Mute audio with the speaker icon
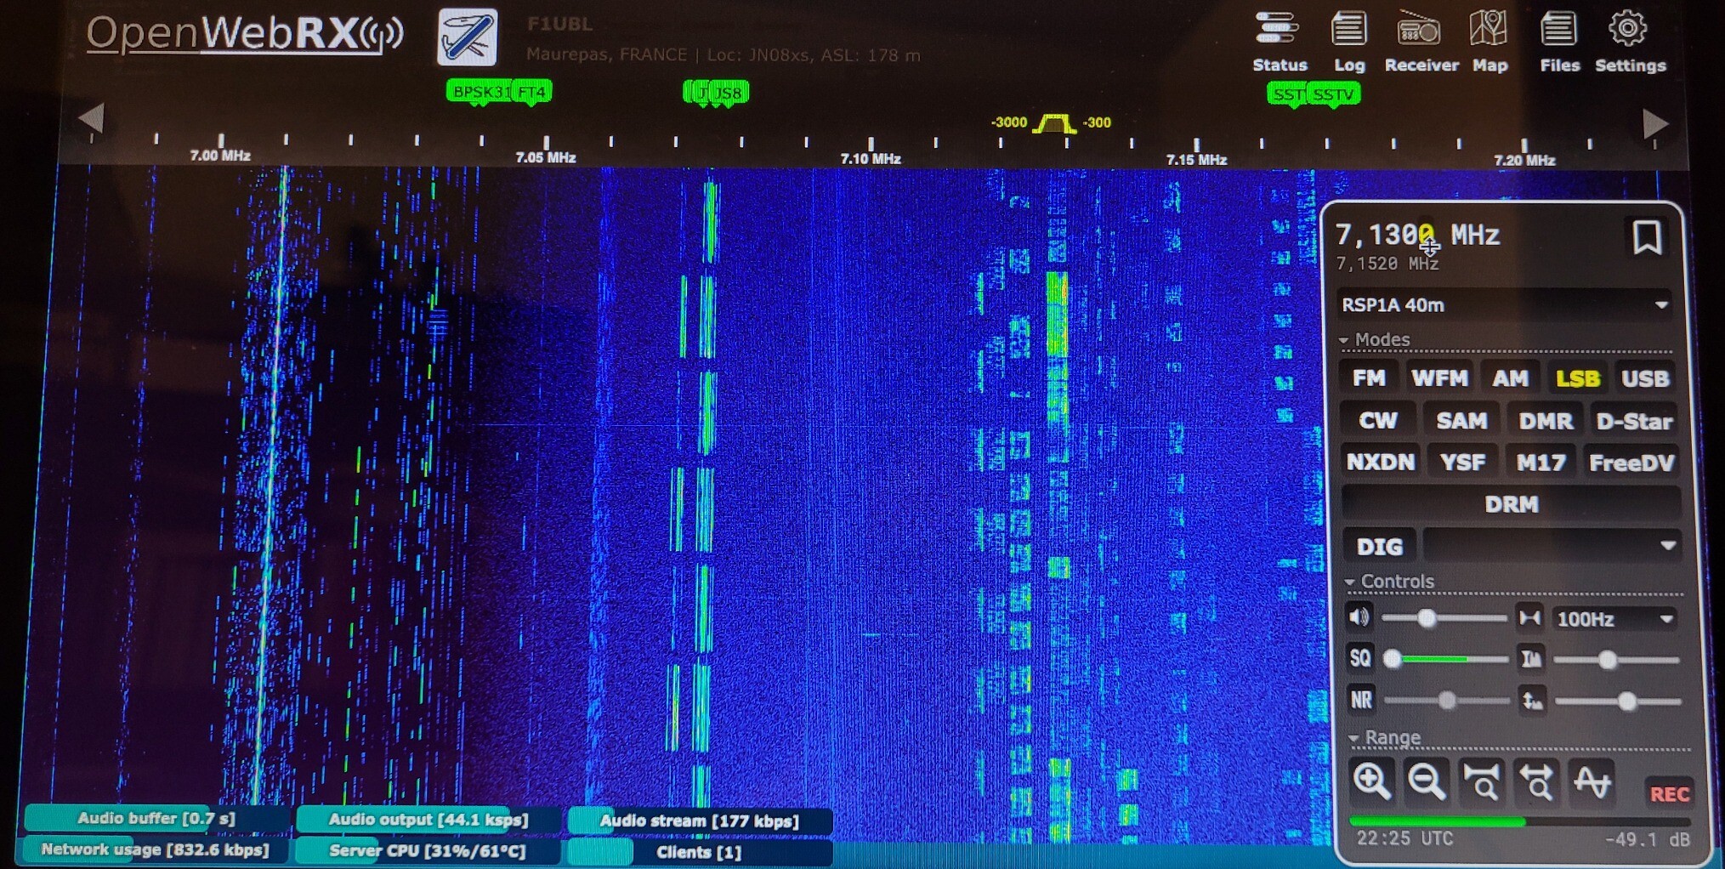The height and width of the screenshot is (869, 1725). pyautogui.click(x=1359, y=617)
